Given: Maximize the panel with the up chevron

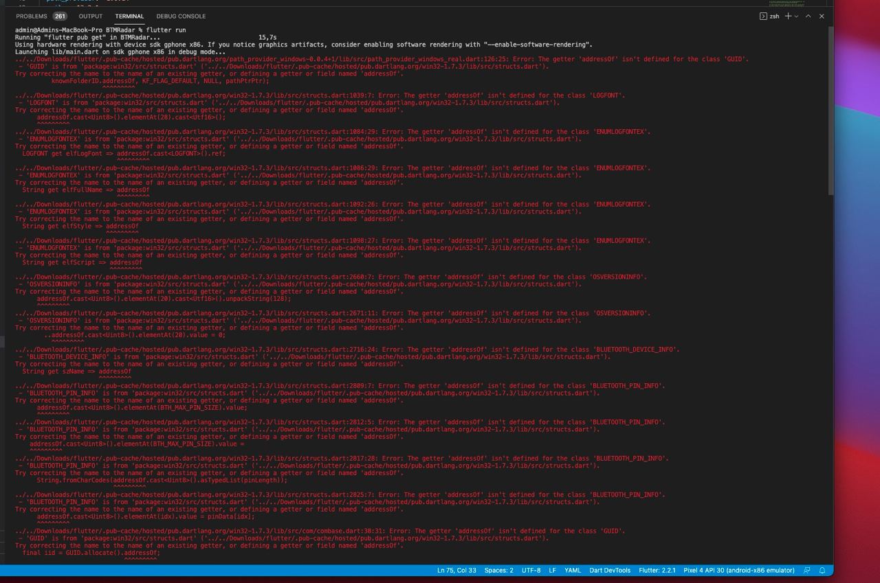Looking at the screenshot, I should (808, 16).
